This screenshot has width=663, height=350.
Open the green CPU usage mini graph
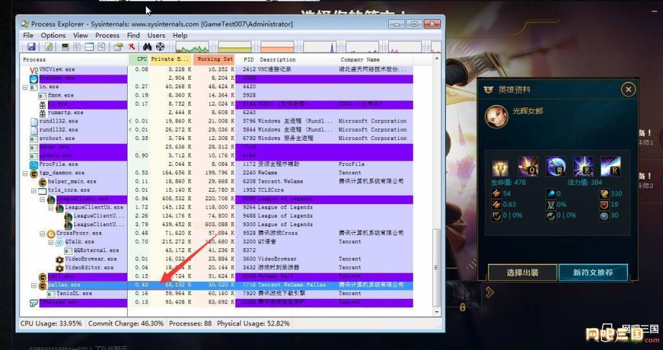pyautogui.click(x=192, y=47)
